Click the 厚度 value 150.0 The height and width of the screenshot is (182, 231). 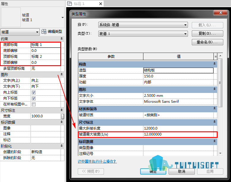178,76
